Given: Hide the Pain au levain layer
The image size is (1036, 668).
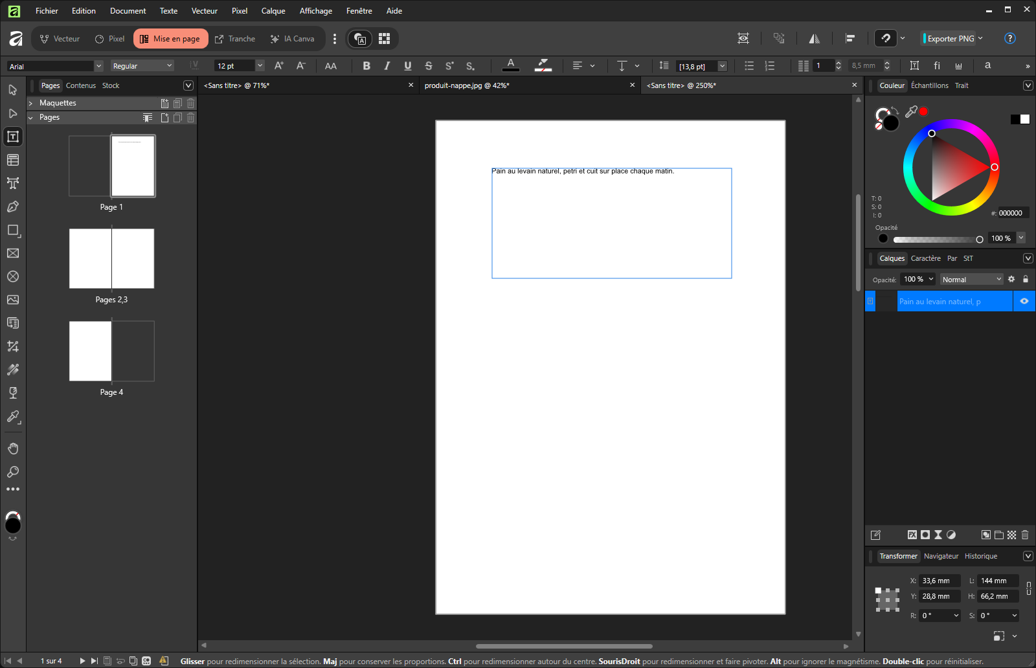Looking at the screenshot, I should click(x=1024, y=301).
